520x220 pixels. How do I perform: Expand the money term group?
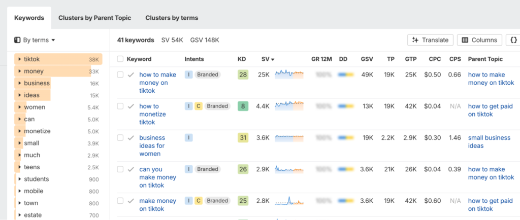[20, 71]
